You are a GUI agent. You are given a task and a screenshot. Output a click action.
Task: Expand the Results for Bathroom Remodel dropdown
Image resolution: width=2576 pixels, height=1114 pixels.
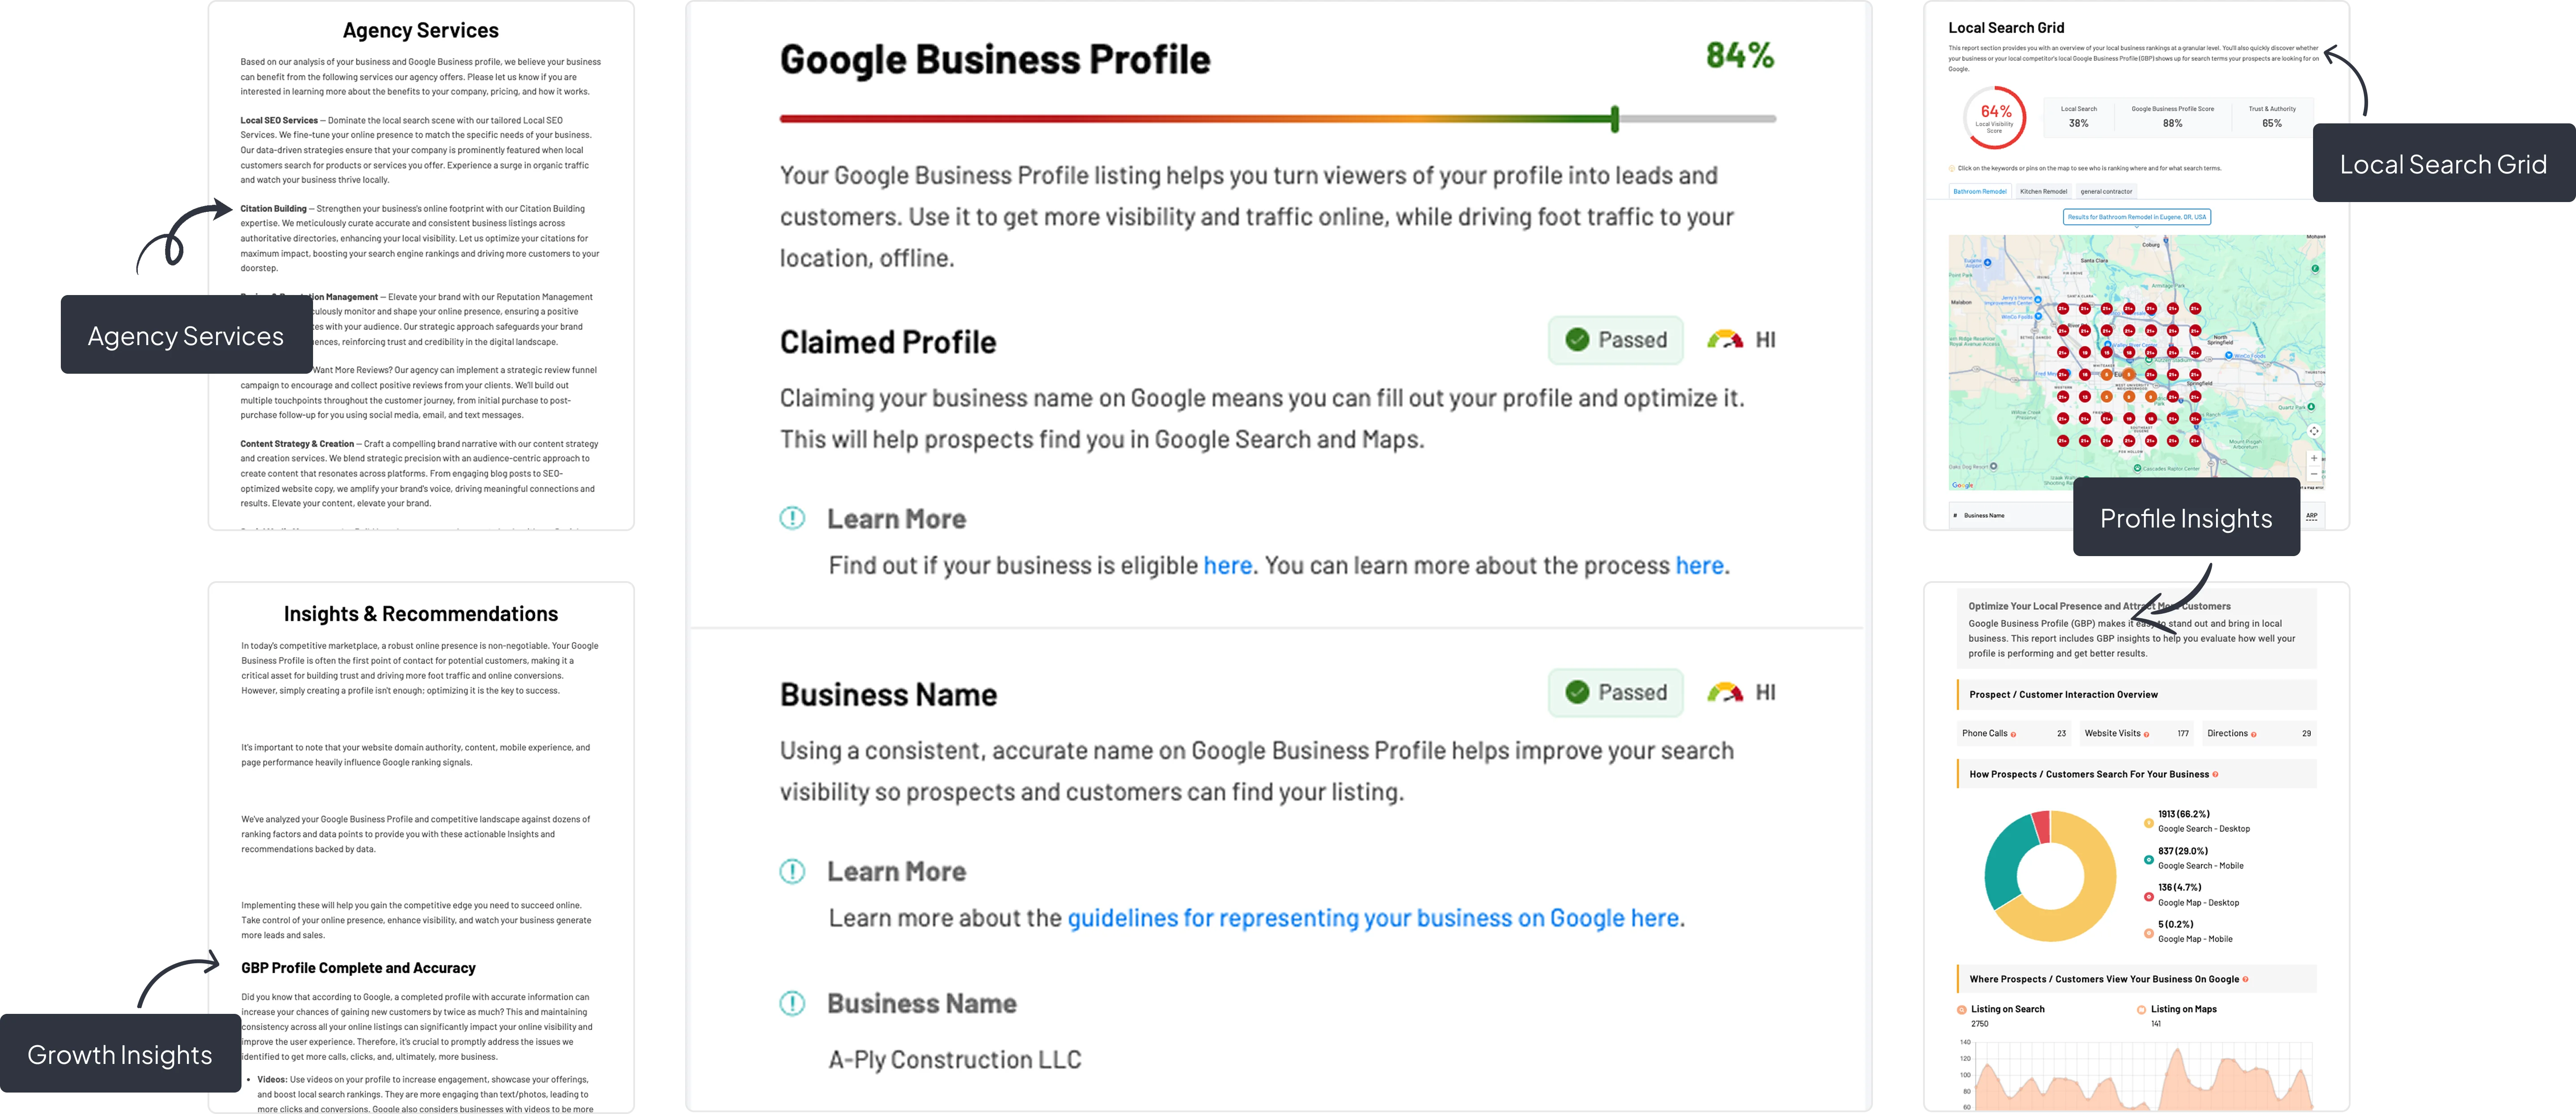(2137, 217)
